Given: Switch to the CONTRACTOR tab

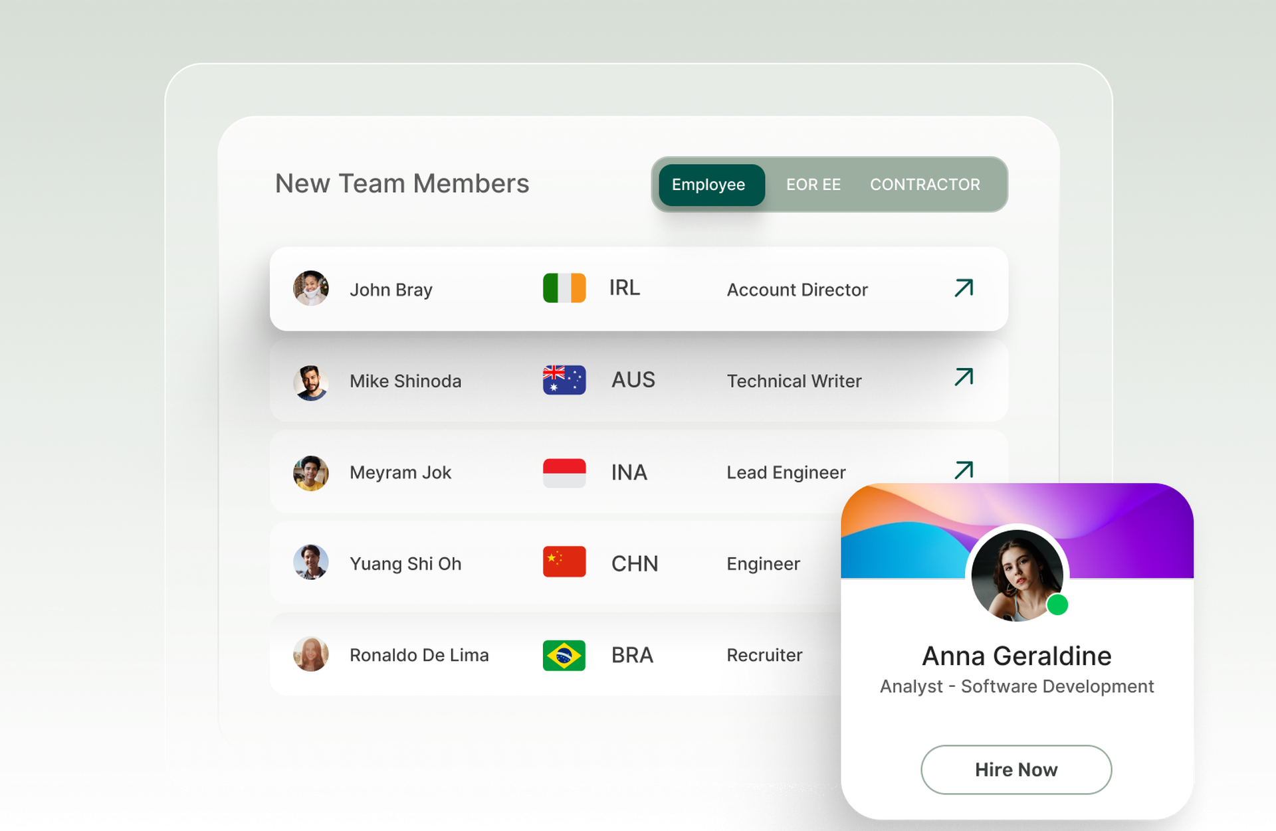Looking at the screenshot, I should (924, 185).
